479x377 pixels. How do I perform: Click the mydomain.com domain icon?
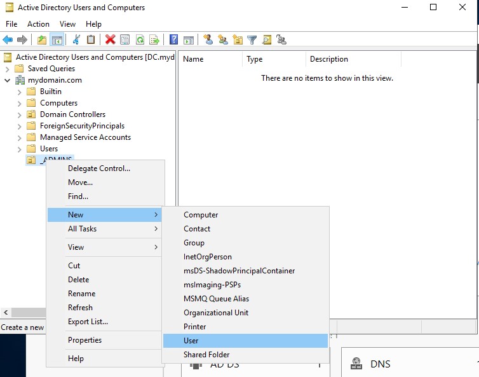(20, 80)
